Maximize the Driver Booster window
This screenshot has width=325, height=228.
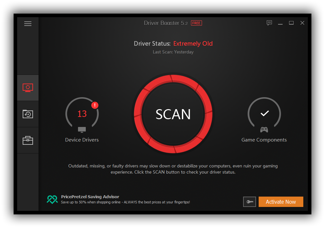[x=291, y=23]
